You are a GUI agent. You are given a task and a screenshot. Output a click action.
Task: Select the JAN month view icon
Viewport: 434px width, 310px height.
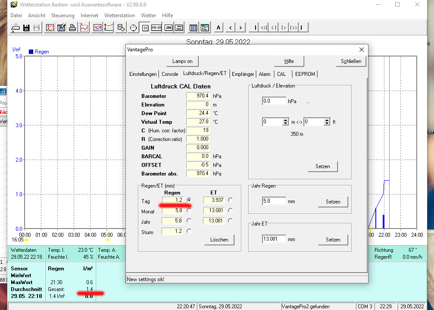pos(168,28)
